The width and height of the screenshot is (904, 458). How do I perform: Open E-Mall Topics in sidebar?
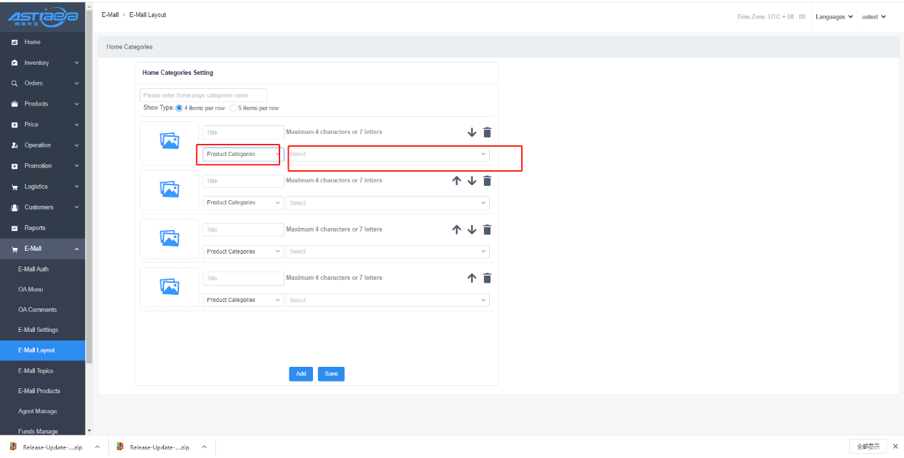36,370
